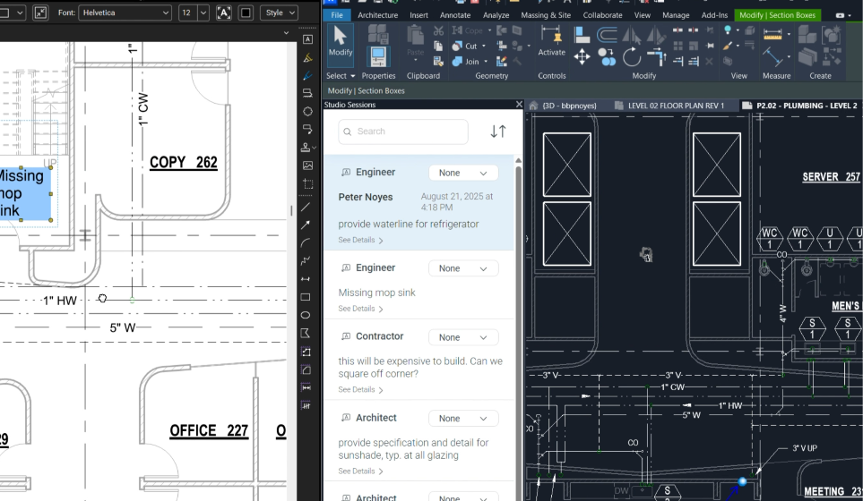Click the Join geometry button in Revit
This screenshot has width=863, height=501.
pyautogui.click(x=466, y=62)
